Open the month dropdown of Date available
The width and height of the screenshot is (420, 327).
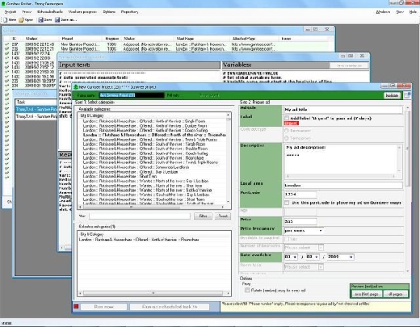[313, 257]
